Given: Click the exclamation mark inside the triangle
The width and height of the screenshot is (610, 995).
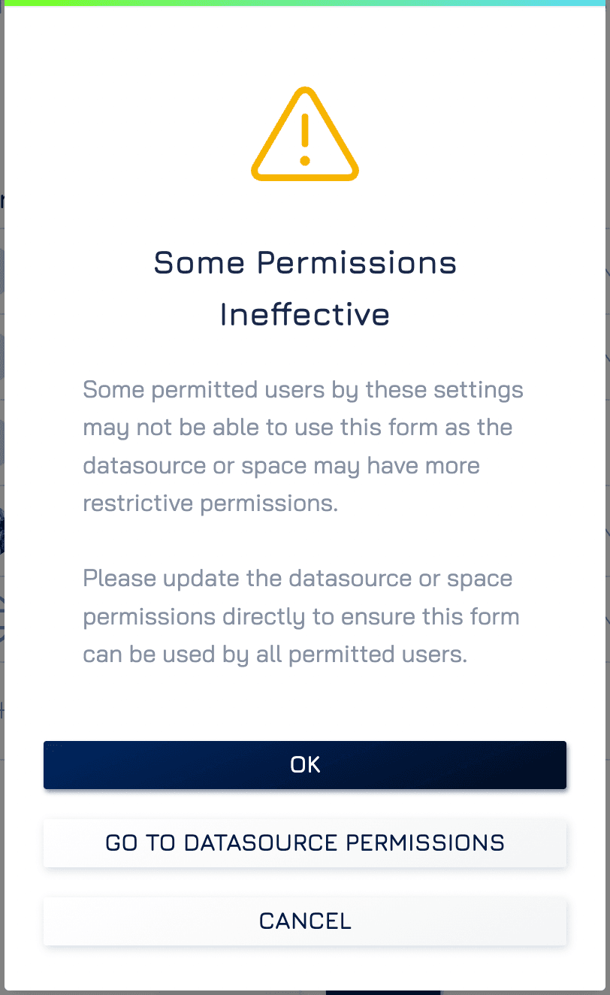Looking at the screenshot, I should click(x=304, y=139).
